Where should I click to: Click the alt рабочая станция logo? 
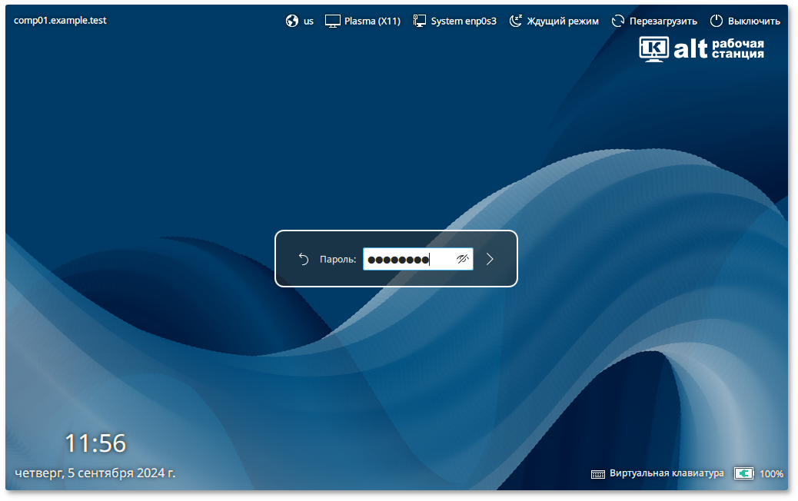[701, 49]
